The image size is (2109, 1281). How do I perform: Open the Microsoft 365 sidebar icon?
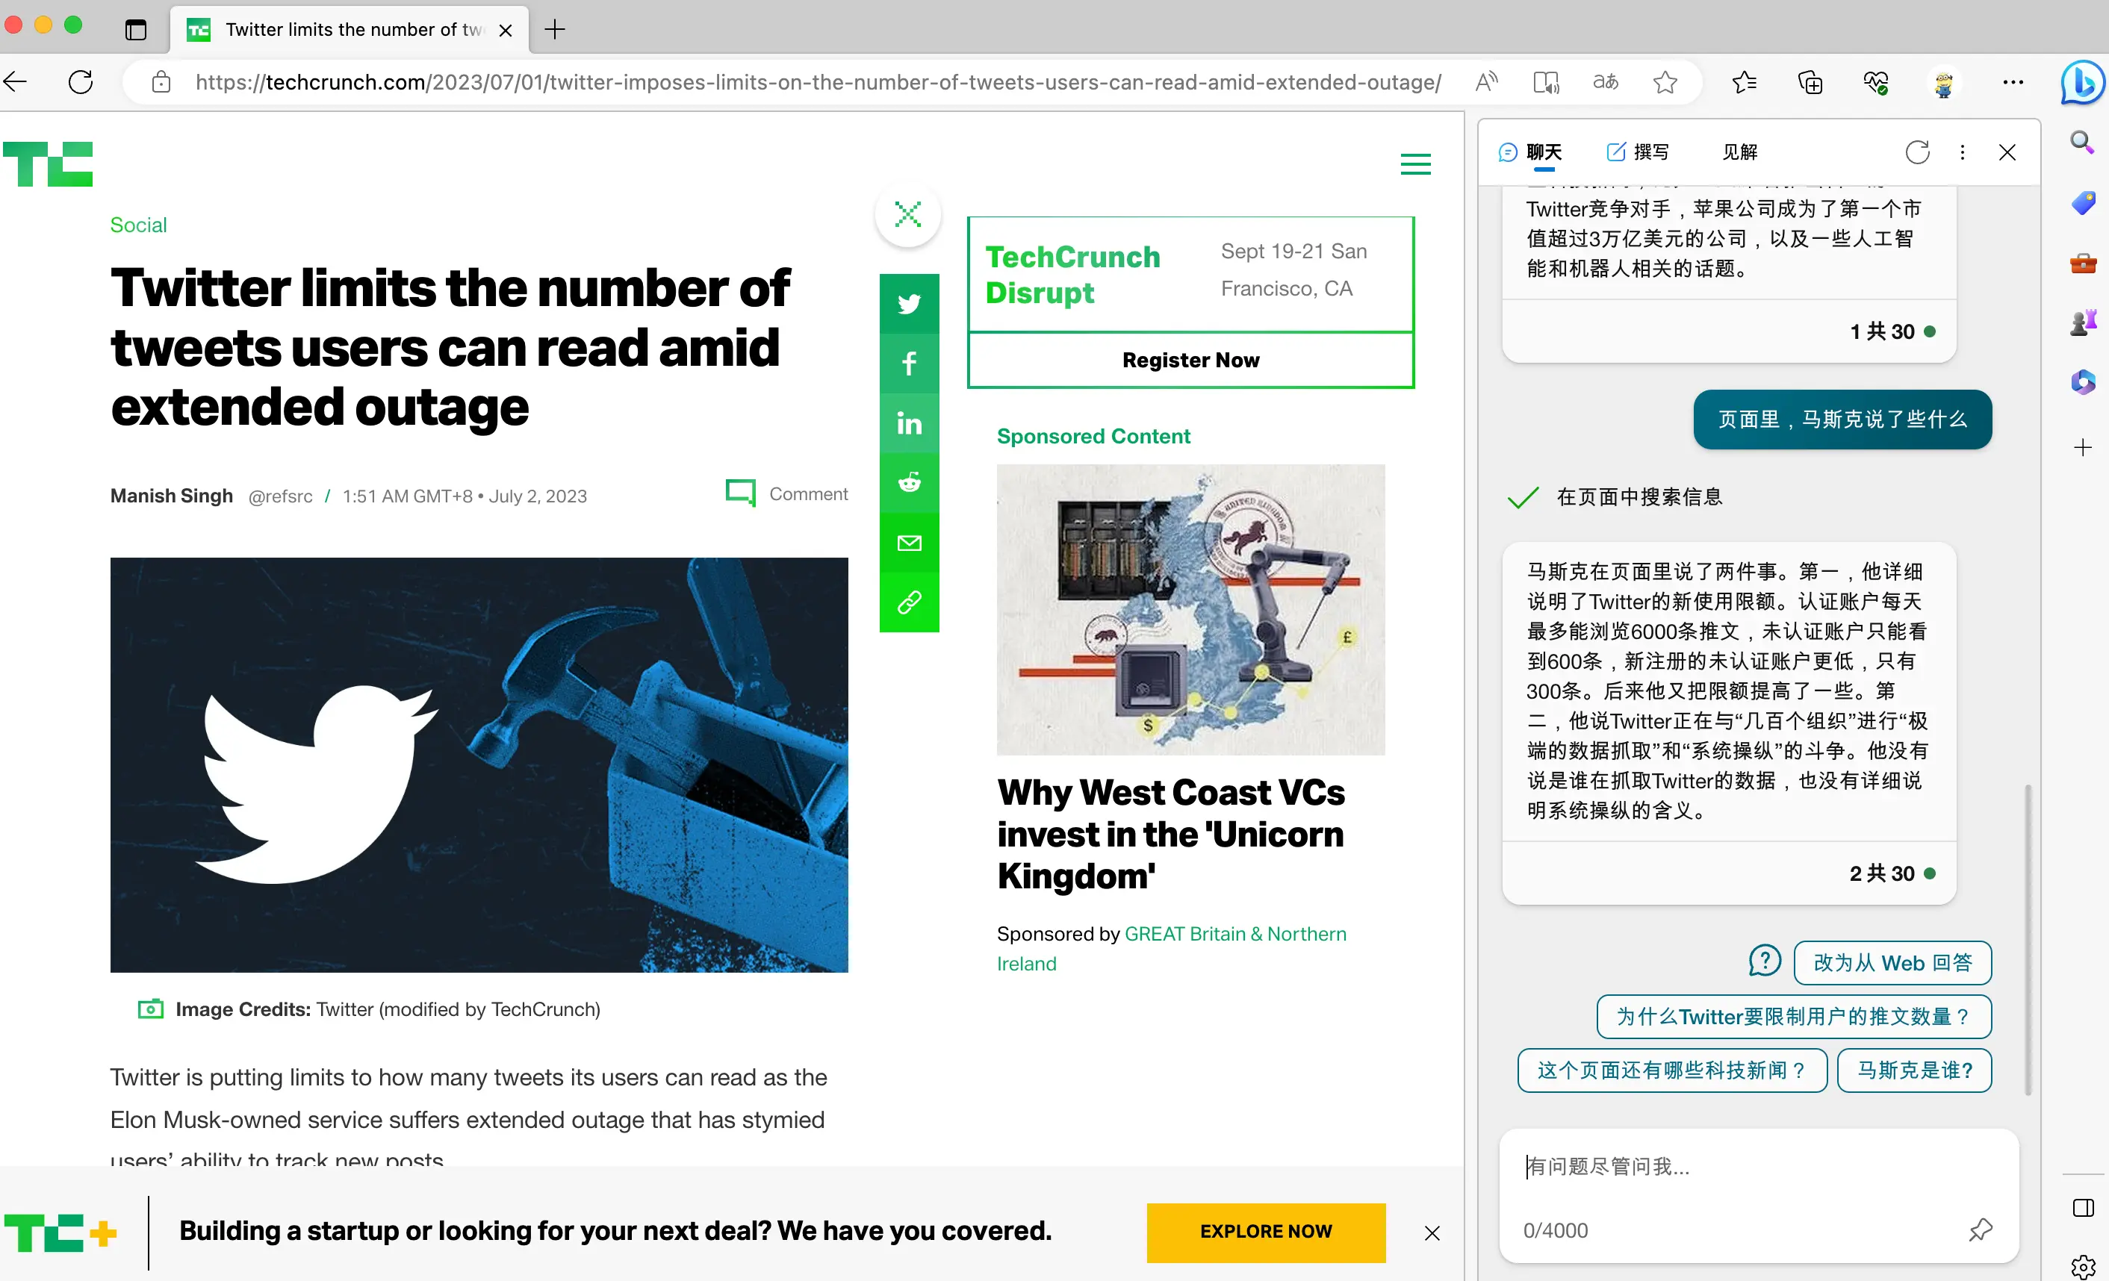point(2082,381)
